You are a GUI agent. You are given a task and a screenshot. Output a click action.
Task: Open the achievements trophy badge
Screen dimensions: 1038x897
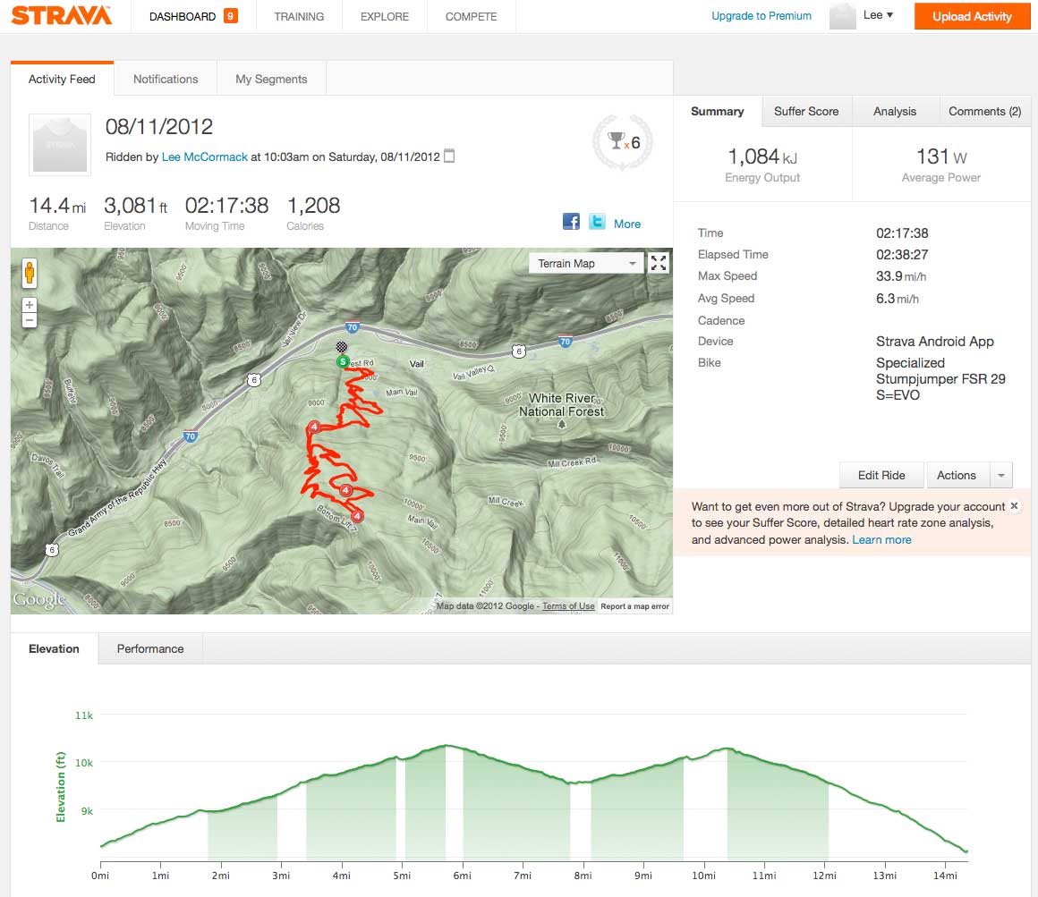(622, 142)
